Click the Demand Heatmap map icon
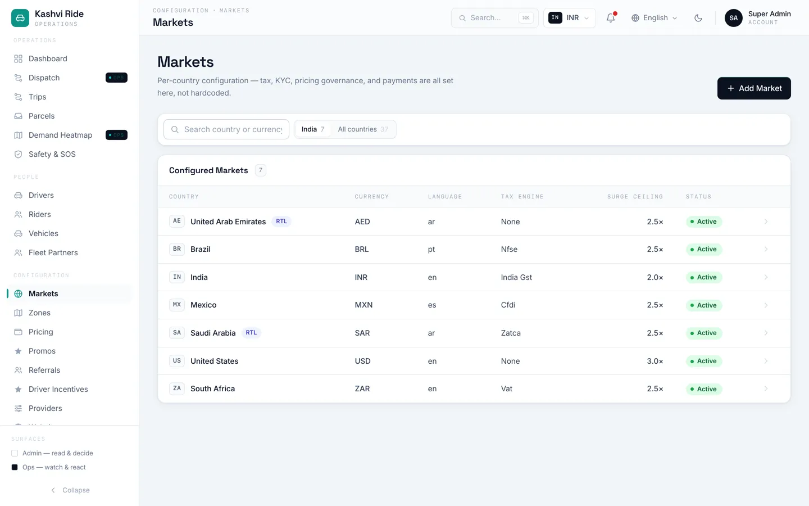The width and height of the screenshot is (809, 506). (x=18, y=135)
